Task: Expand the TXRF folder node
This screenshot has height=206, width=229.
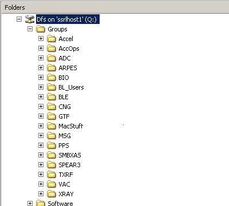Action: [41, 175]
